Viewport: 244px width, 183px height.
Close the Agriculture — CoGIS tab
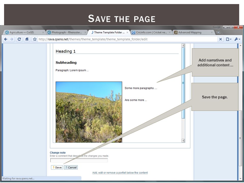[x=43, y=32]
